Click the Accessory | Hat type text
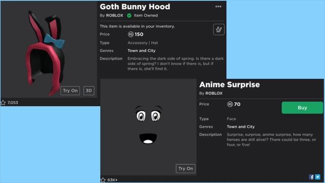 pos(143,43)
